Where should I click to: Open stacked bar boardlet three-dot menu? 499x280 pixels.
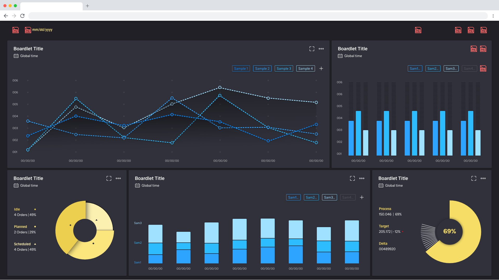click(362, 178)
